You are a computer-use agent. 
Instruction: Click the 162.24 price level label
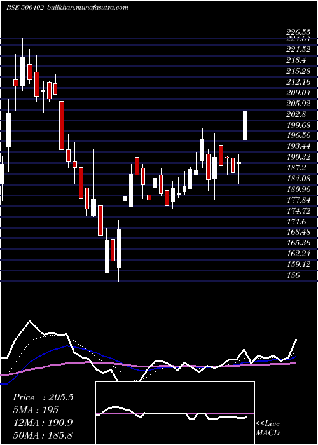click(x=298, y=254)
